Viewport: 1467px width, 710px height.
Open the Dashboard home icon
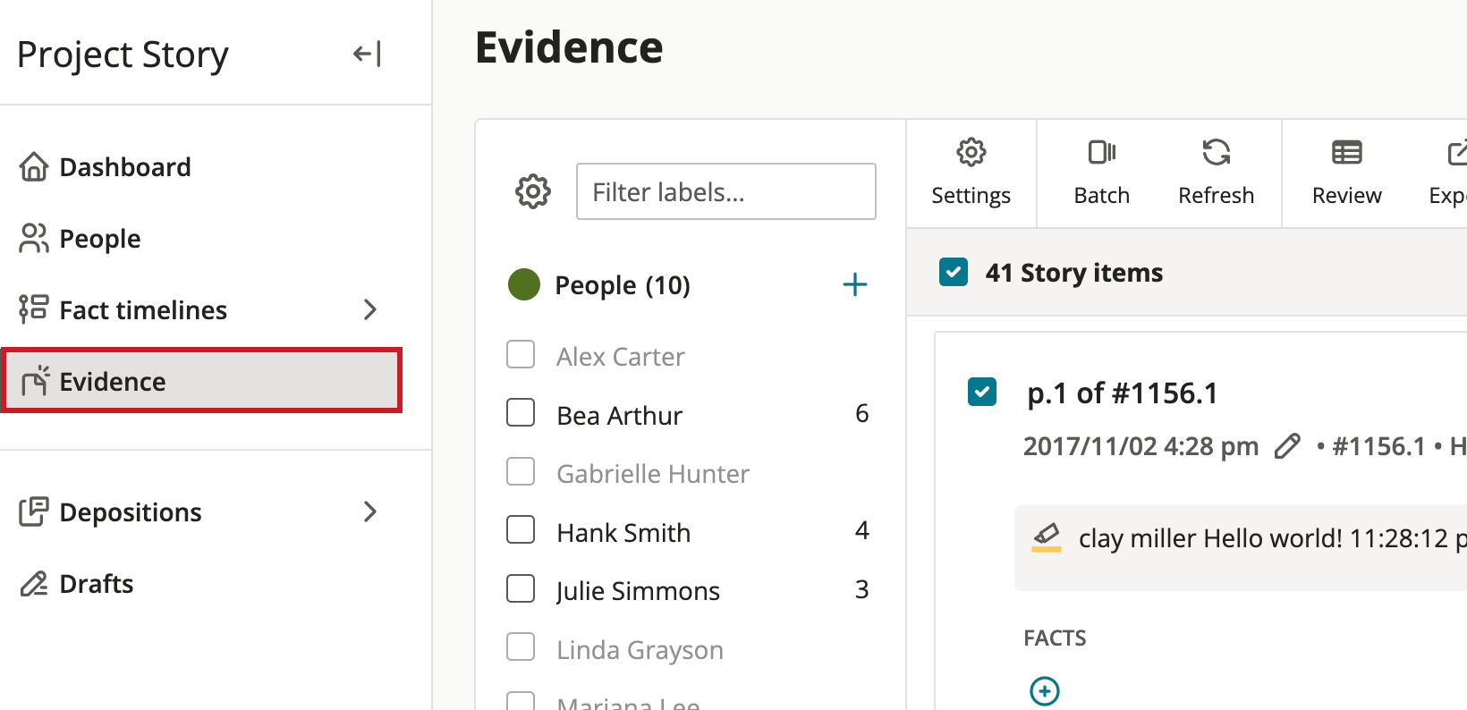tap(34, 167)
